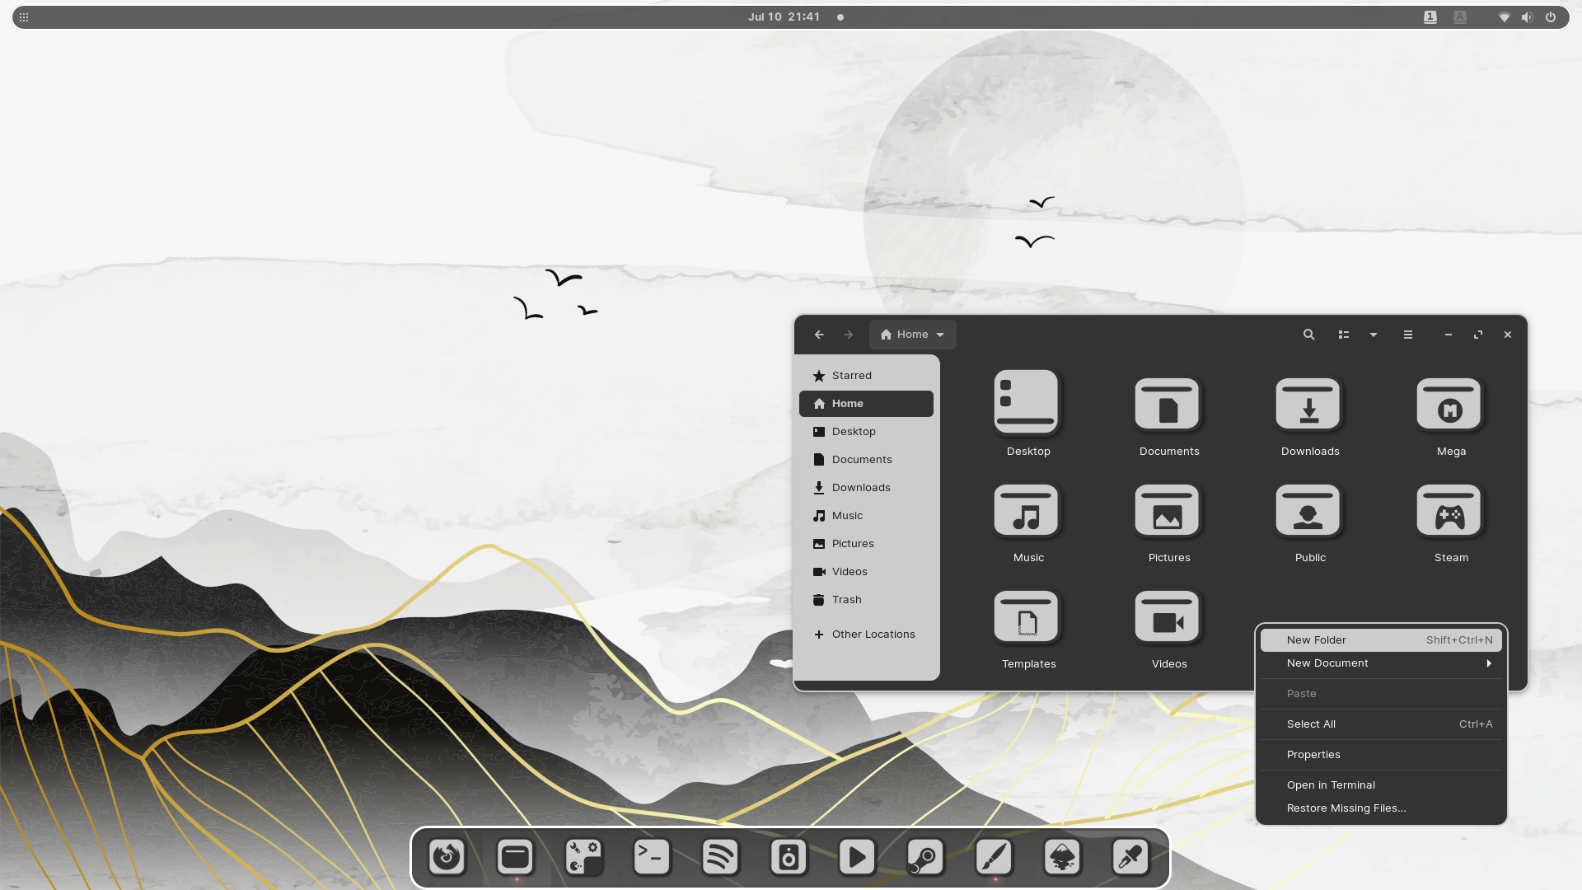Launch Firefox from the dock
The image size is (1582, 890).
pyautogui.click(x=447, y=857)
